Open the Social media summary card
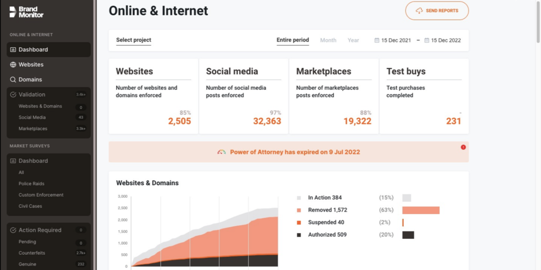This screenshot has width=541, height=270. pyautogui.click(x=244, y=96)
